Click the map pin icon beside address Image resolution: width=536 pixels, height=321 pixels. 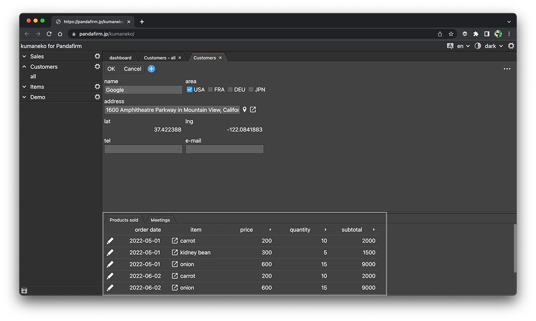click(x=244, y=110)
